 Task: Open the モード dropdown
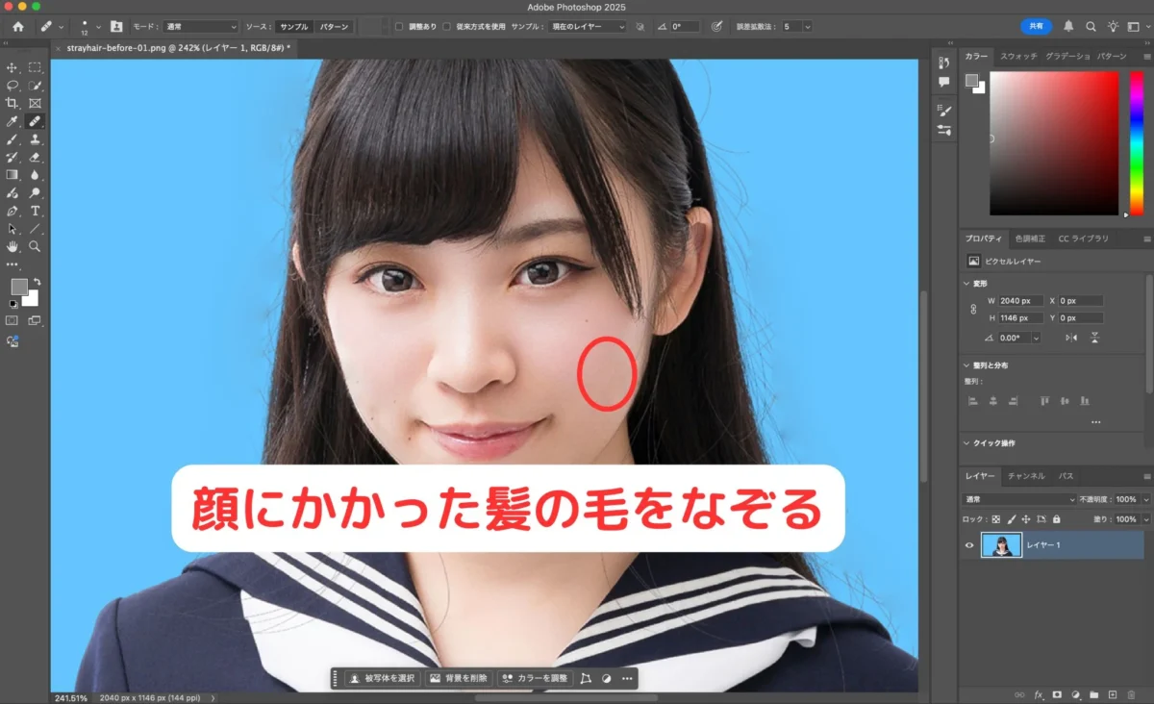point(200,27)
